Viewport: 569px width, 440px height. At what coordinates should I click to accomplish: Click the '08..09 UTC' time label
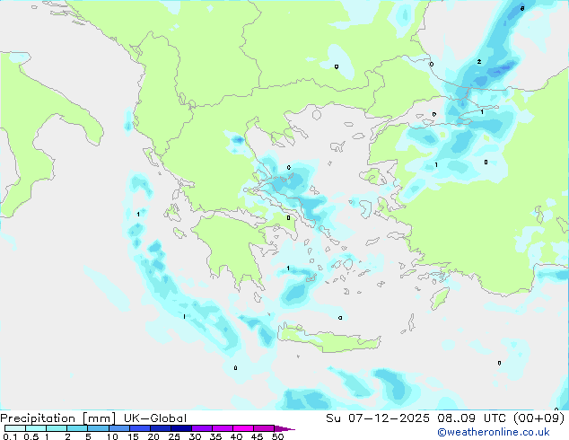[x=471, y=418]
